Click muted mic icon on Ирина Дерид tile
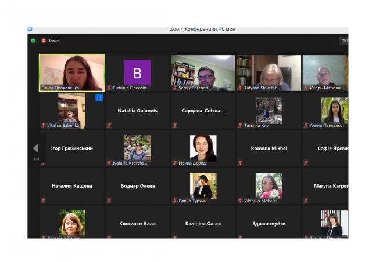 pyautogui.click(x=175, y=163)
